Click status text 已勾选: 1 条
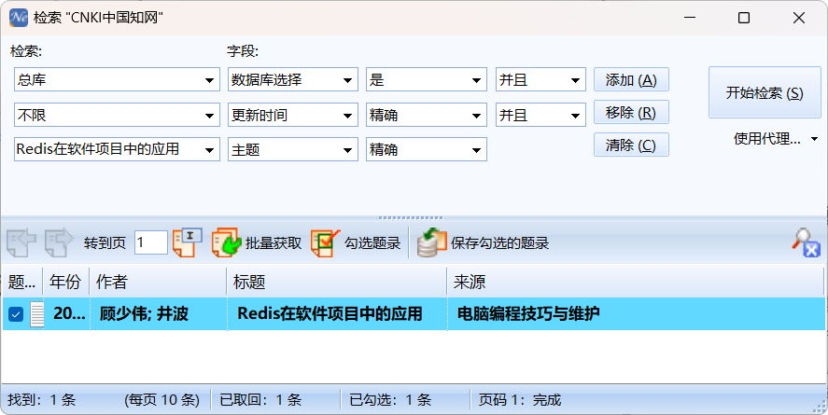This screenshot has width=828, height=415. point(390,400)
